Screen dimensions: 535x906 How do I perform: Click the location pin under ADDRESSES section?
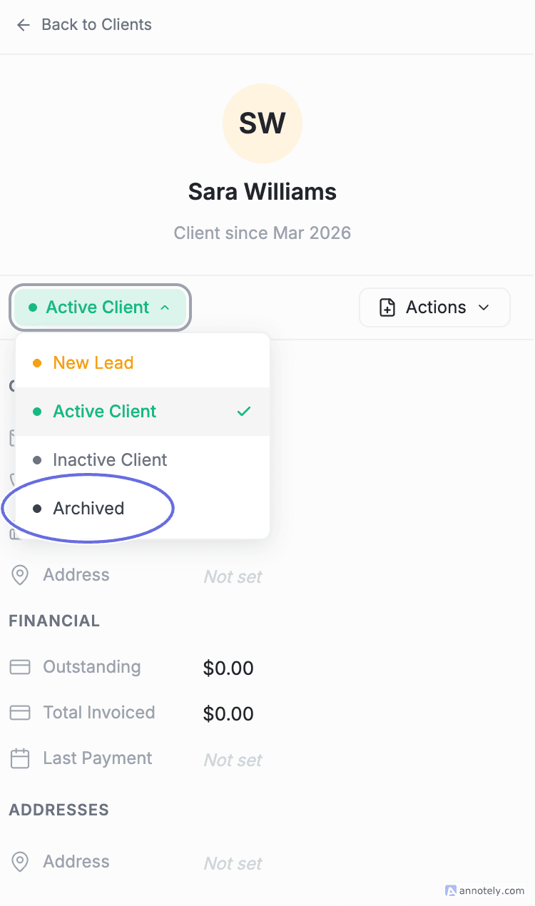click(x=19, y=862)
